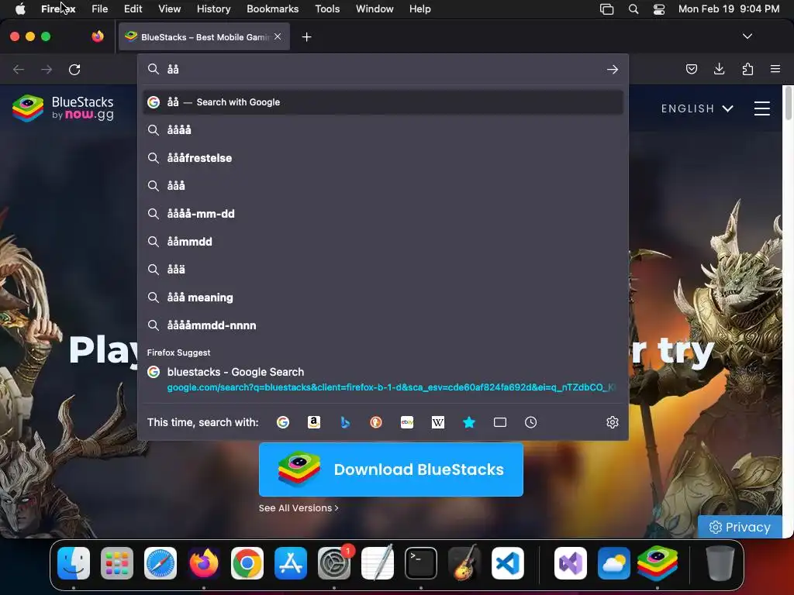The height and width of the screenshot is (595, 794).
Task: Select suggestion 'åååå-mm-dd'
Action: click(383, 214)
